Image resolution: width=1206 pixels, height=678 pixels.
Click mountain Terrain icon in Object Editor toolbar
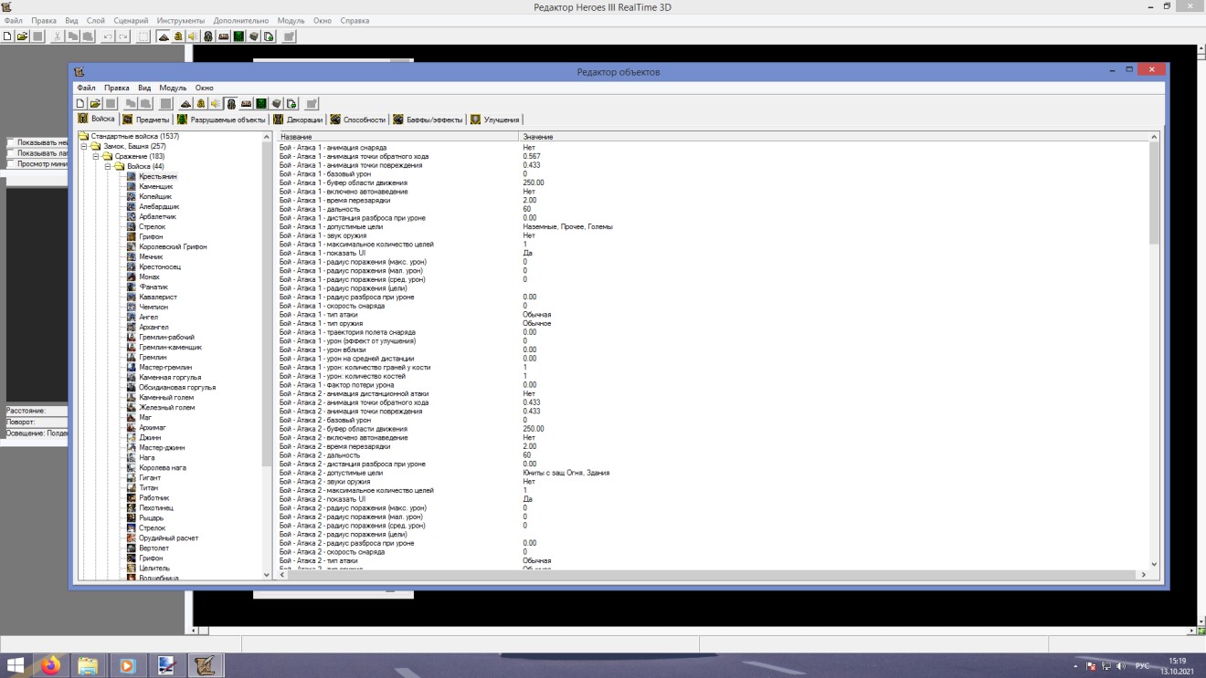[185, 103]
